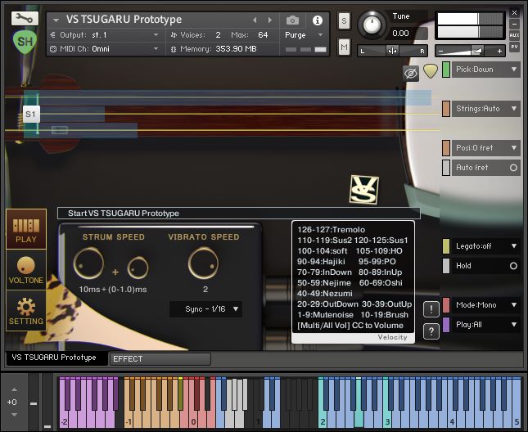Open the Mode:Mono dropdown
Viewport: 528px width, 432px height.
[486, 305]
